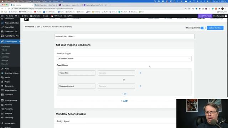Viewport: 228px width, 128px height.
Task: Add another OR condition
Action: 124,94
